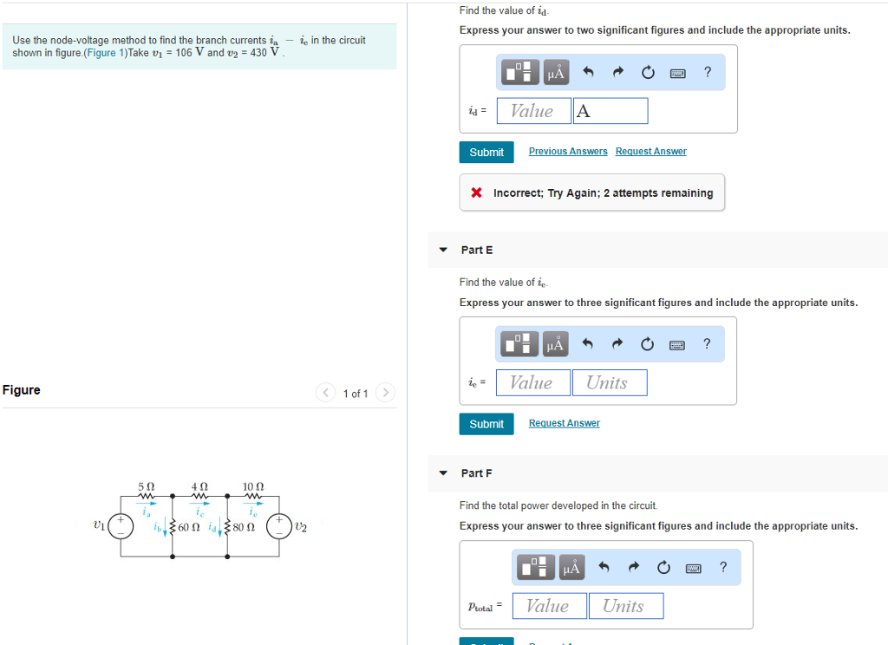Submit the answer for i_d
The width and height of the screenshot is (888, 645).
point(486,152)
